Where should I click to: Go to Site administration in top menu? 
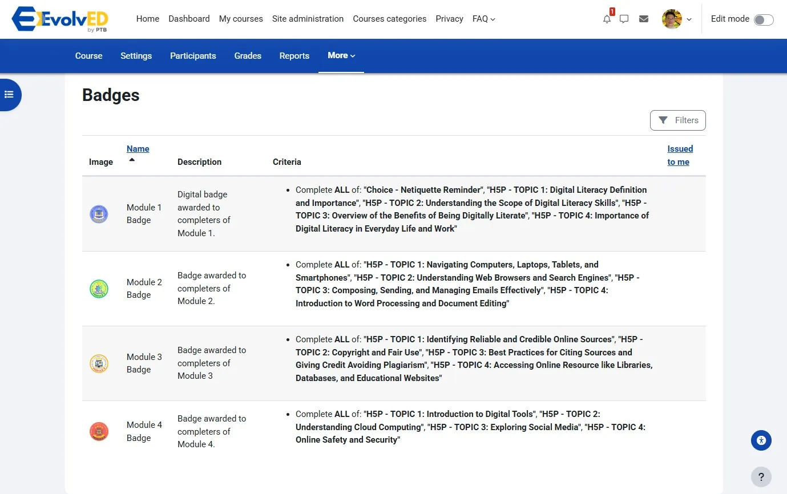pyautogui.click(x=308, y=19)
